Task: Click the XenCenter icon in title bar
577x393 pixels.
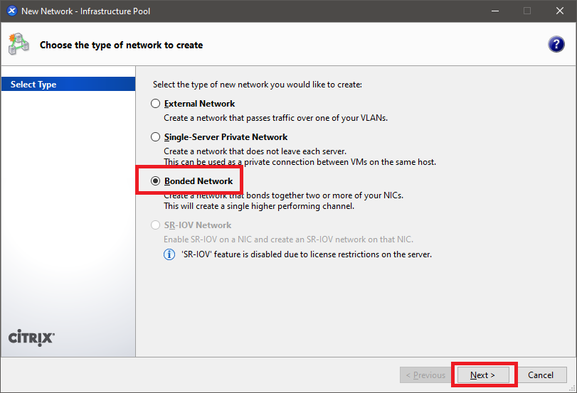Action: click(11, 11)
